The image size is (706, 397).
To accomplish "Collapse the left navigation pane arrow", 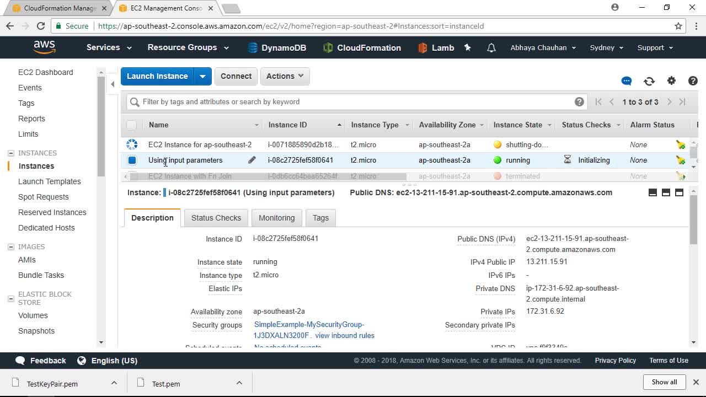I will [x=113, y=84].
